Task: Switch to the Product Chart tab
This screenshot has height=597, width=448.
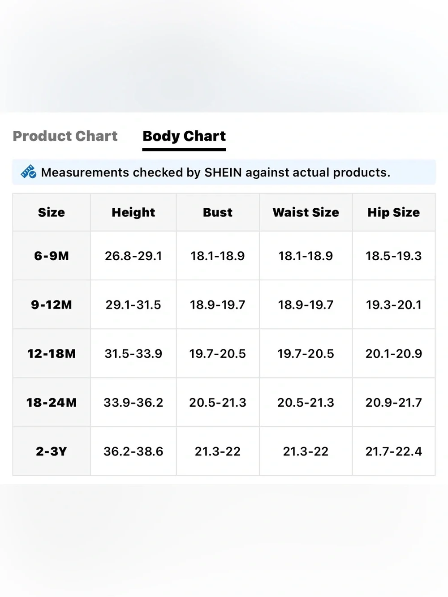Action: 65,136
